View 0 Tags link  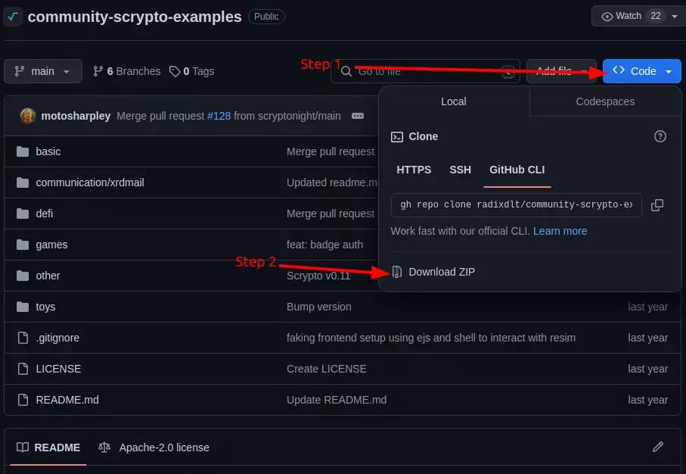click(x=192, y=71)
